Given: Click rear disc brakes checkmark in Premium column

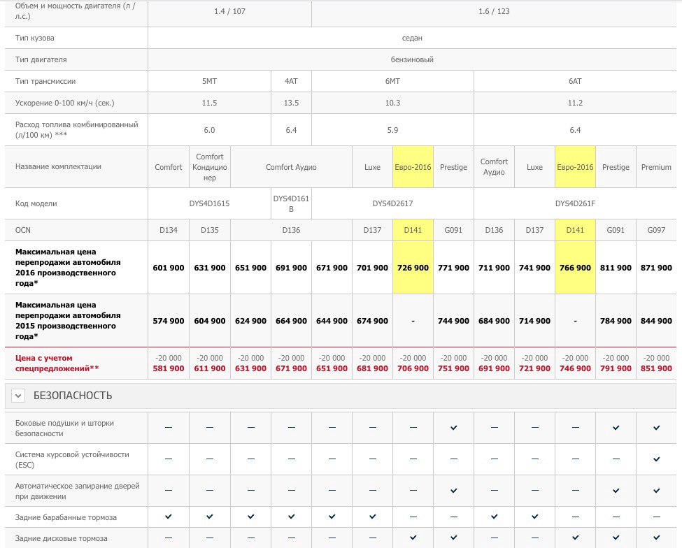Looking at the screenshot, I should 656,538.
